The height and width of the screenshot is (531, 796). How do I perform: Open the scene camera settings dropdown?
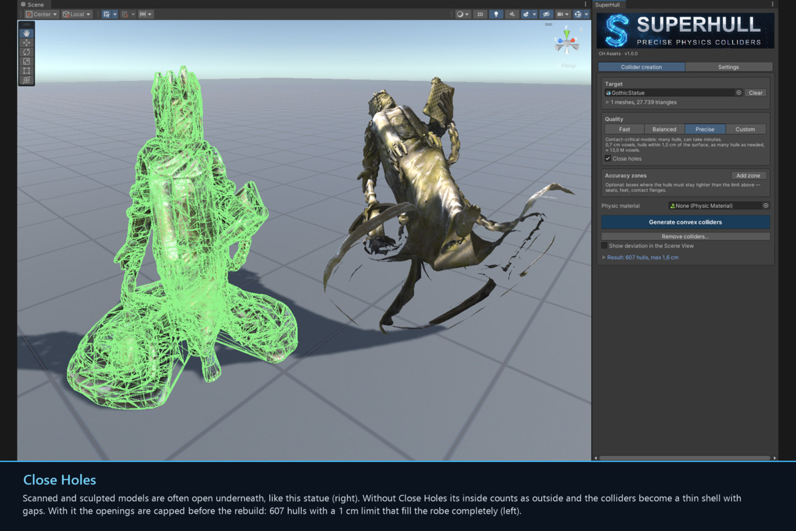click(x=563, y=14)
